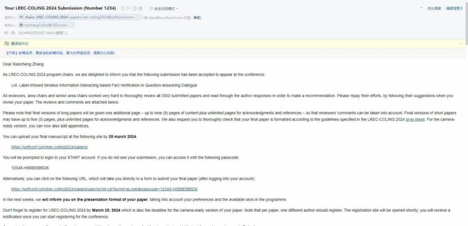Click the 帮助 help link
This screenshot has height=226, width=468.
tap(197, 18)
